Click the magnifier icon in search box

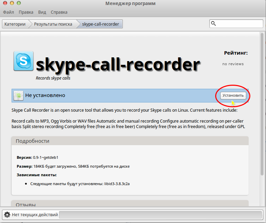coord(213,24)
